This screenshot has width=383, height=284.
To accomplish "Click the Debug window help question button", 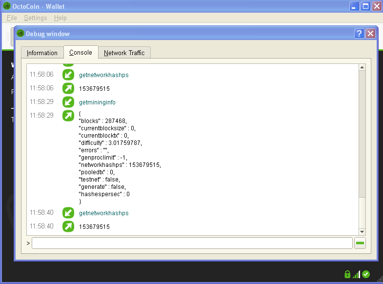I will [x=359, y=34].
